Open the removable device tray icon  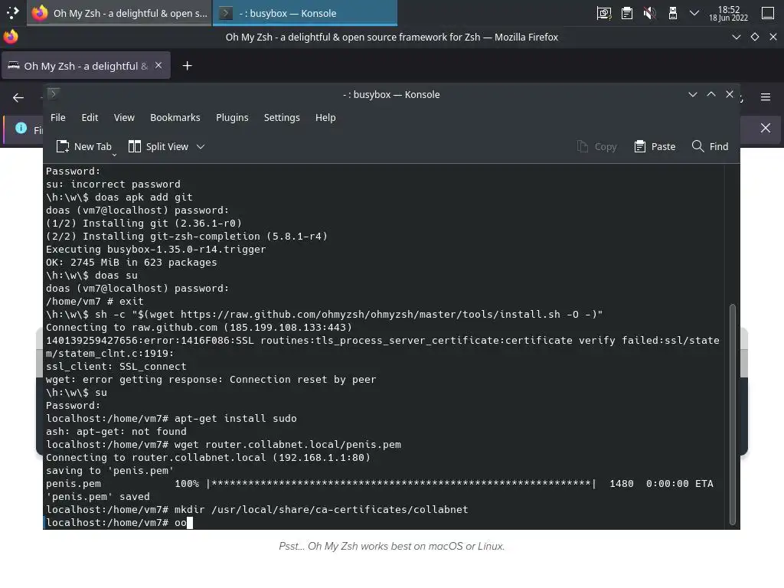click(672, 13)
